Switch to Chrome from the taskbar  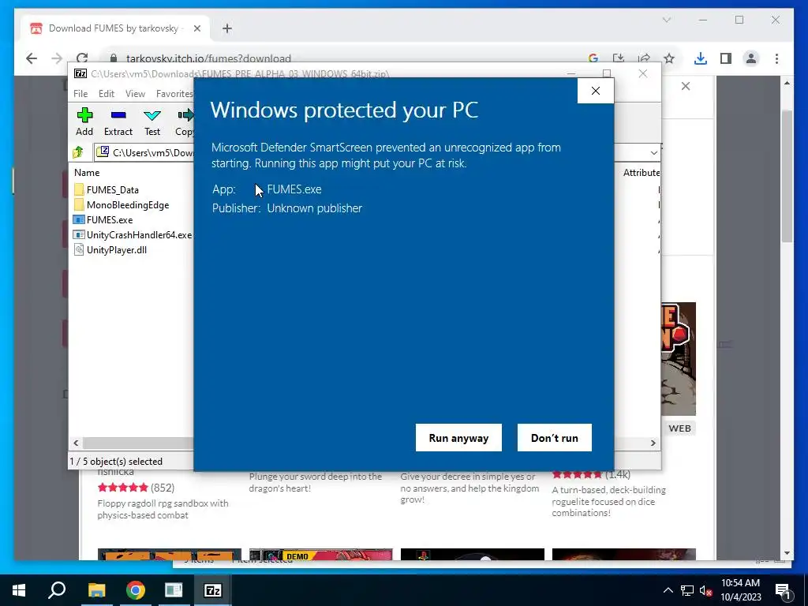[136, 590]
